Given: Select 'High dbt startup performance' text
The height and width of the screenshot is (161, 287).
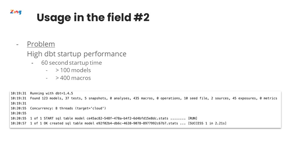Looking at the screenshot, I should (x=77, y=54).
